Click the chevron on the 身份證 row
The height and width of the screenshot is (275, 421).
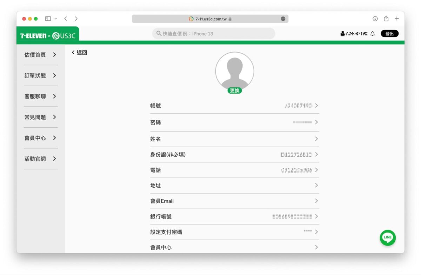tap(316, 154)
